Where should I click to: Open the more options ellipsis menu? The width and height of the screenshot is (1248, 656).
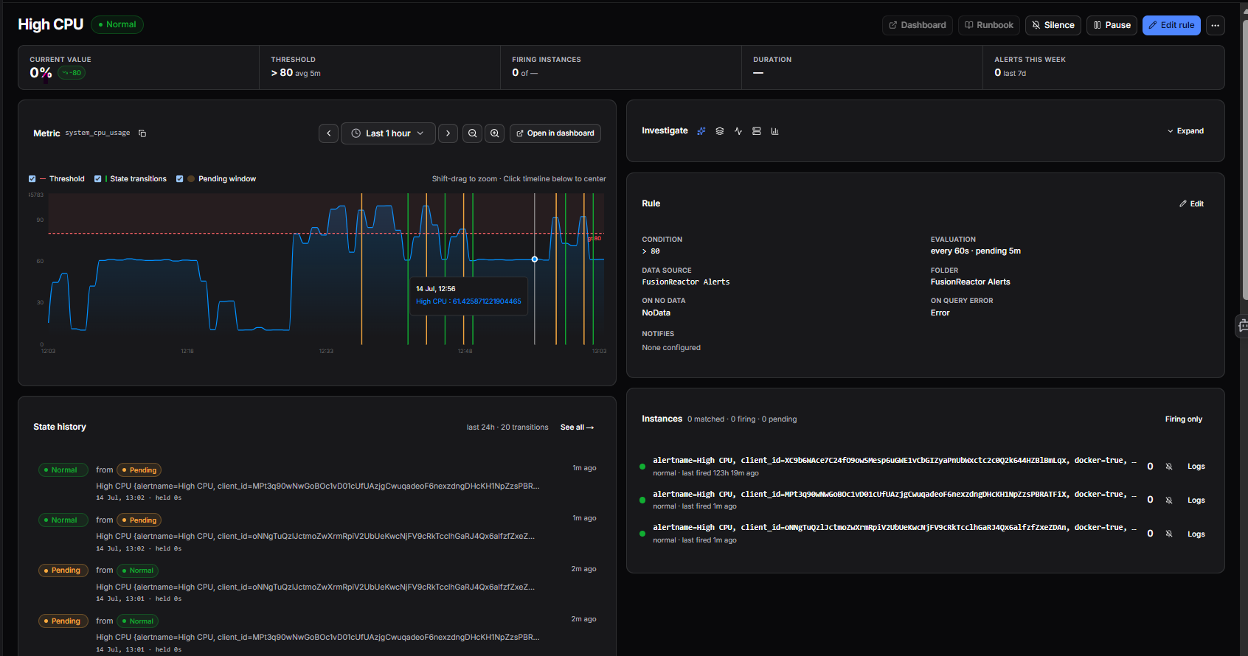pyautogui.click(x=1216, y=25)
